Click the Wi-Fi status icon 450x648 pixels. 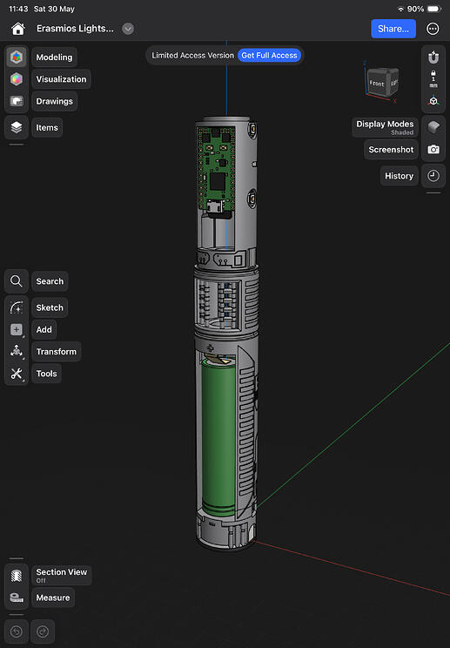[400, 9]
